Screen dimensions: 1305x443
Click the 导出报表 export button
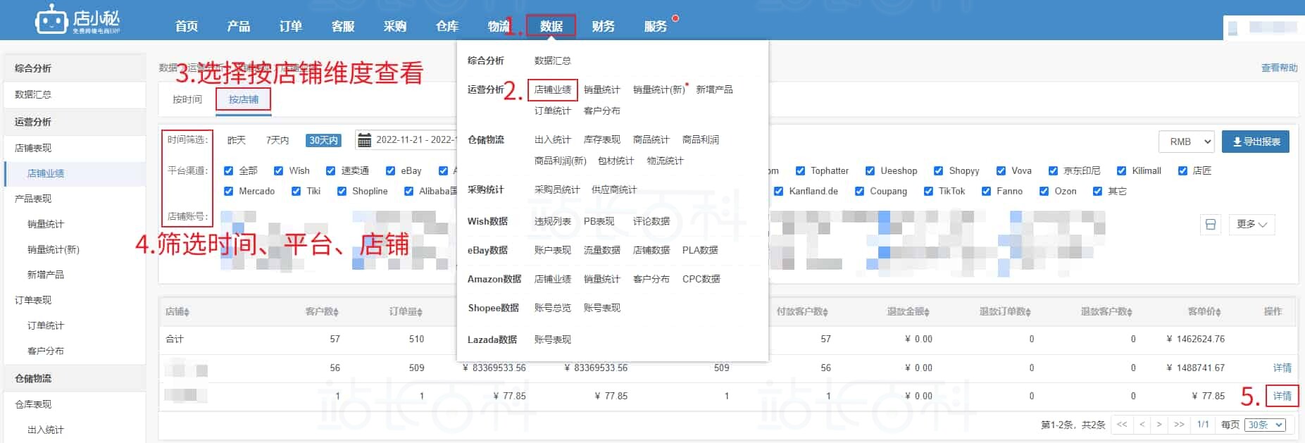[x=1256, y=142]
